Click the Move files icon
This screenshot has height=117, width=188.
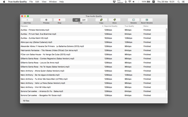pyautogui.click(x=115, y=20)
